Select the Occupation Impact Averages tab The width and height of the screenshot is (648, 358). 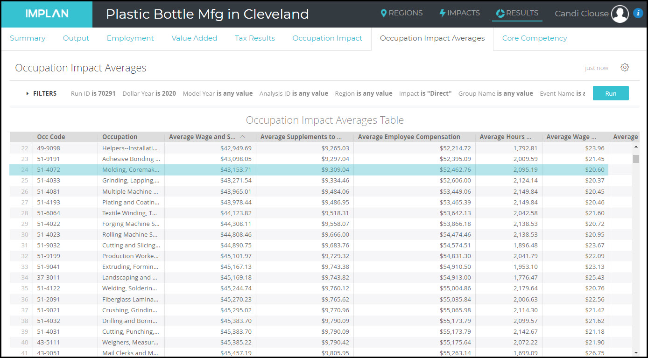[432, 38]
